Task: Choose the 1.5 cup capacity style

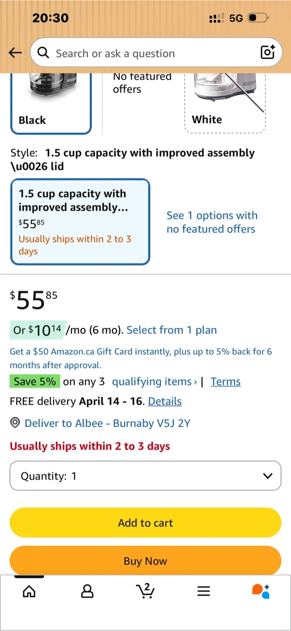Action: (x=80, y=222)
